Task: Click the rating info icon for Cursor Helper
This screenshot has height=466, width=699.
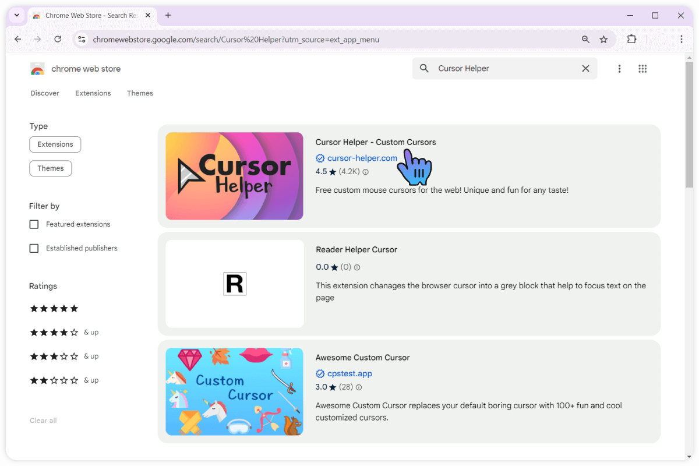Action: [366, 172]
